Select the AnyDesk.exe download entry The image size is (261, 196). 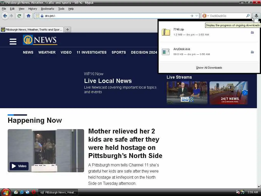[209, 52]
